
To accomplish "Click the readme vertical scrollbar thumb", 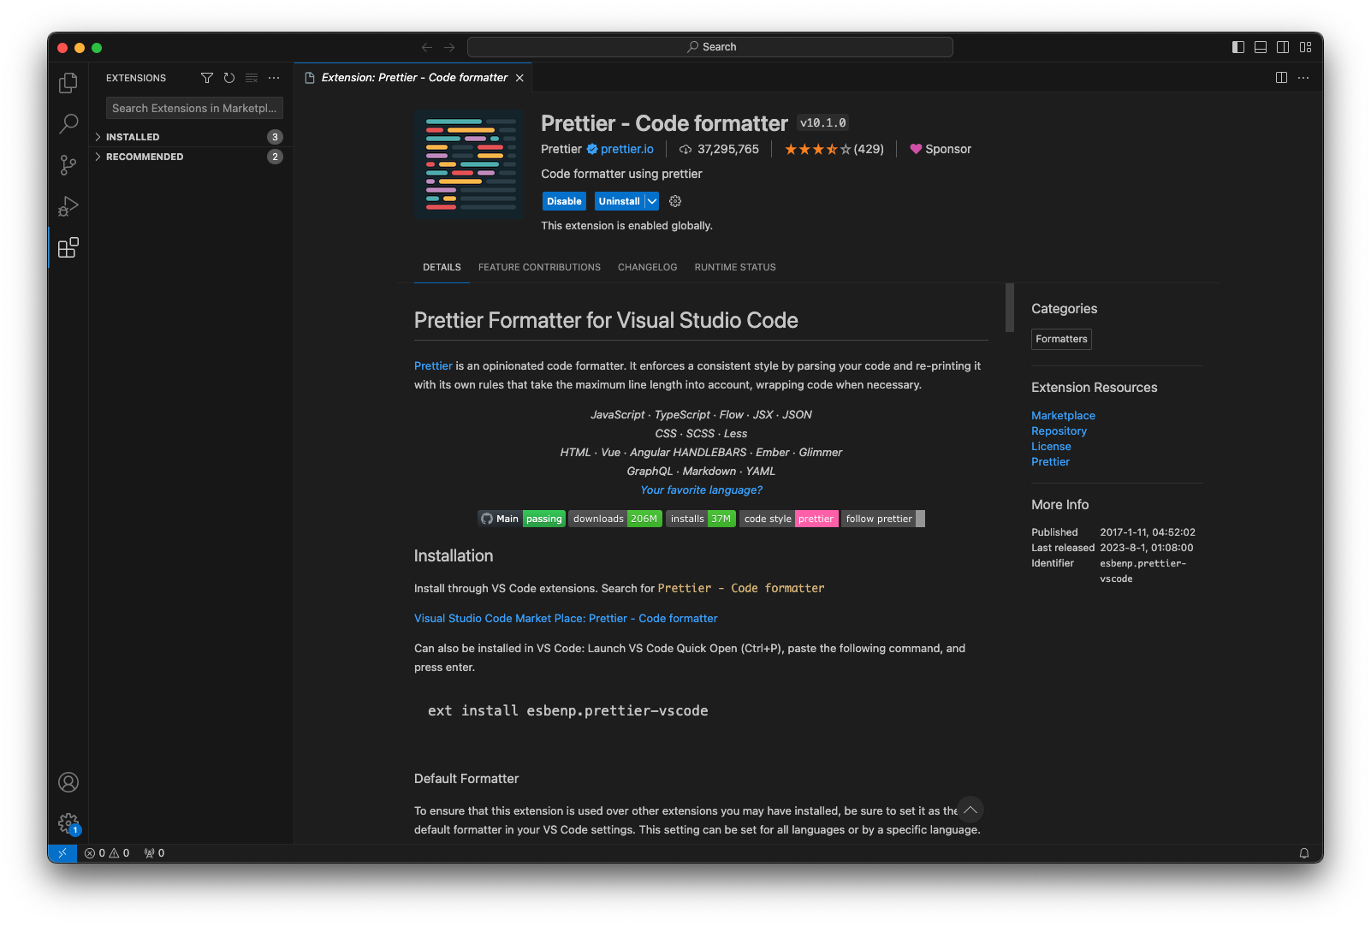I will (1010, 307).
